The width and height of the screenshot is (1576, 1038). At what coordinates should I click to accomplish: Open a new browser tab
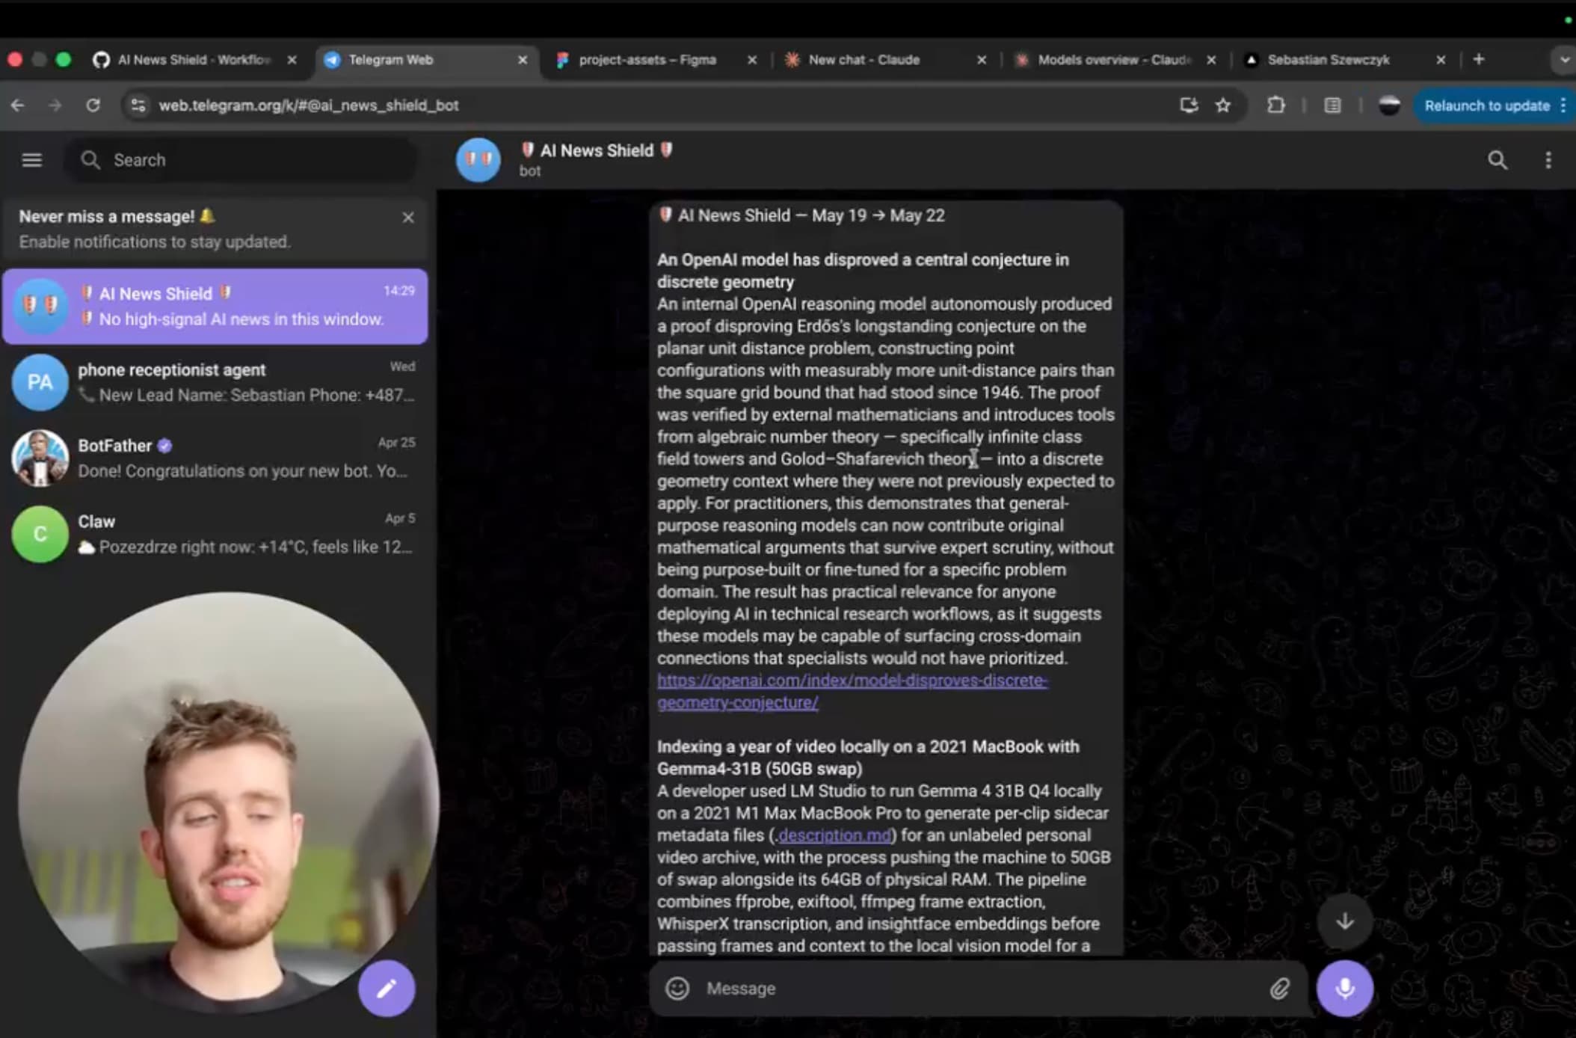[1479, 60]
